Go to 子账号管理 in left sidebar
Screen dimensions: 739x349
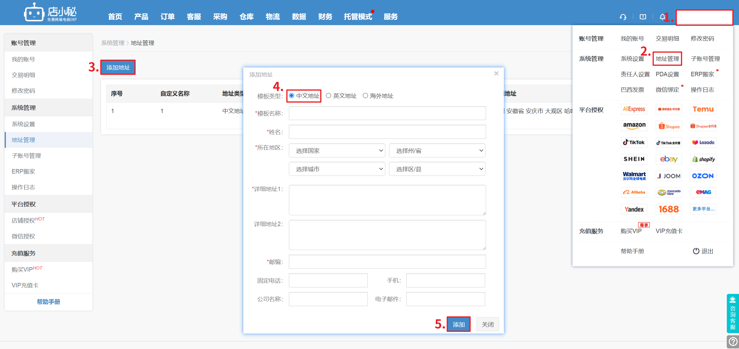[26, 156]
